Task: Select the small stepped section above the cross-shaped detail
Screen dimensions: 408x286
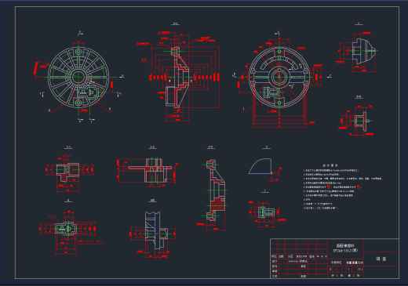Action: point(67,172)
